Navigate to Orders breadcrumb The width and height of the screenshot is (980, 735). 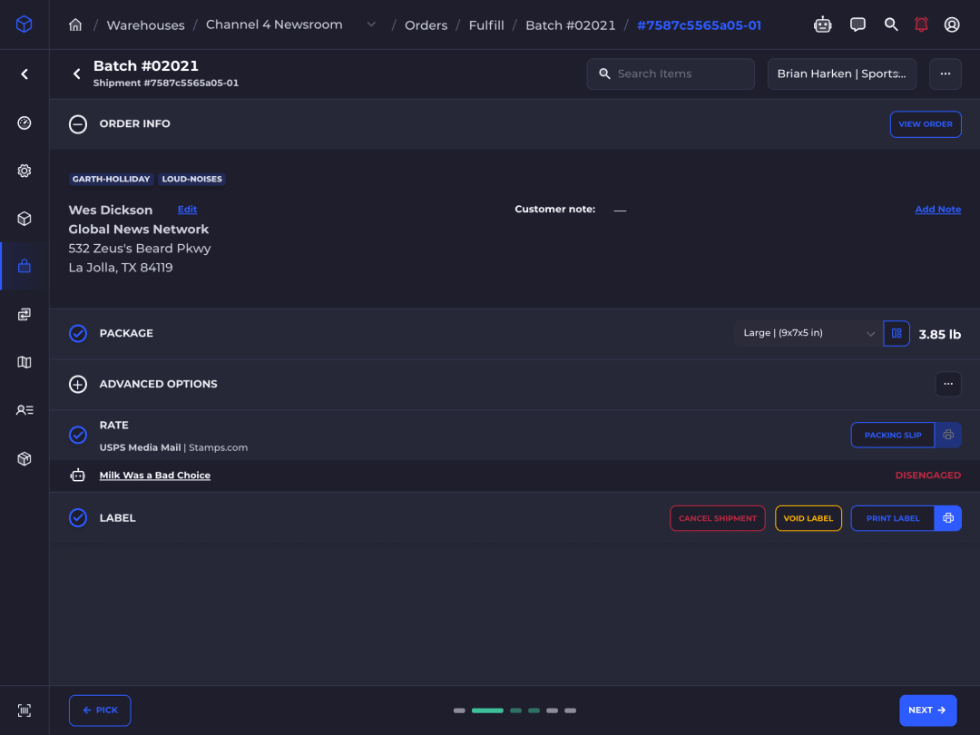pyautogui.click(x=426, y=25)
